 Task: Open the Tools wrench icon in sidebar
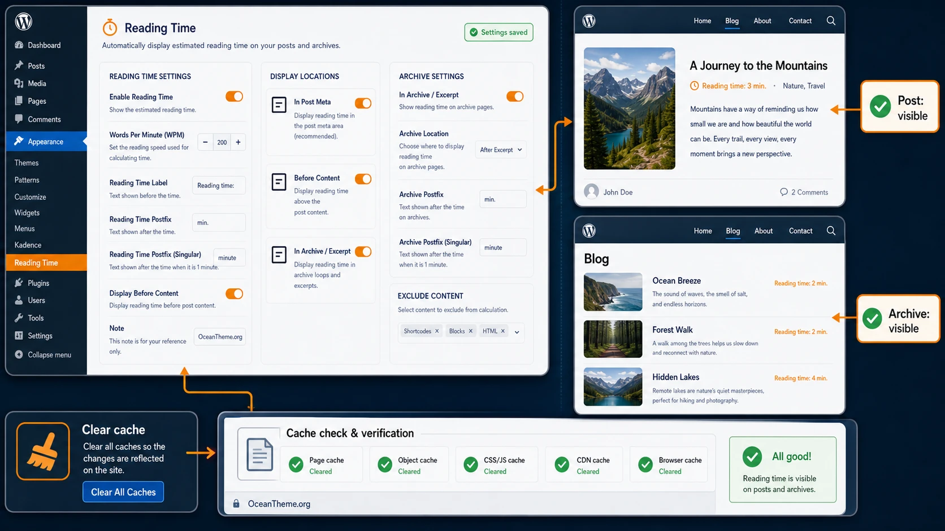(x=19, y=318)
